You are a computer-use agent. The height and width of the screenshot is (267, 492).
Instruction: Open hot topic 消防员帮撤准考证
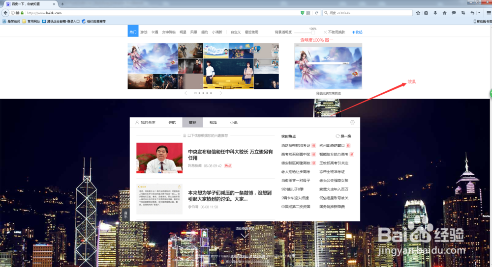[x=296, y=146]
